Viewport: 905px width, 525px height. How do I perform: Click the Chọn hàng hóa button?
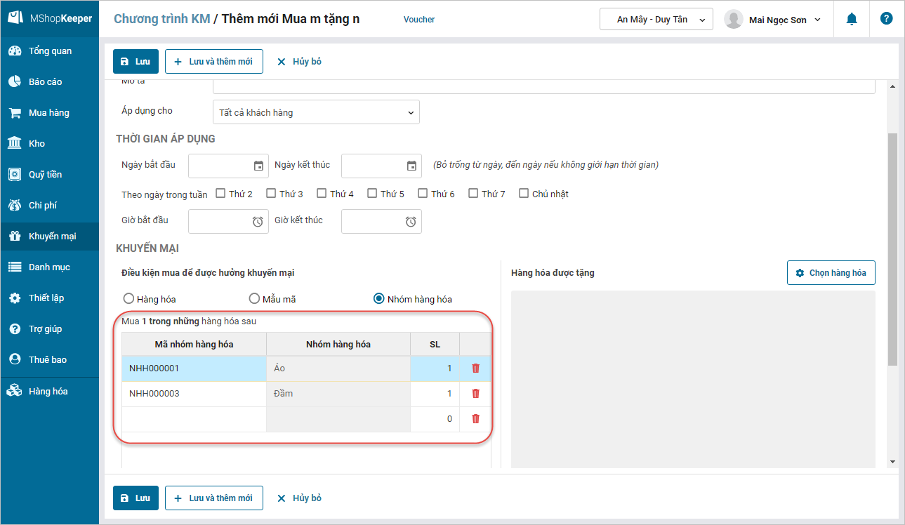click(831, 273)
